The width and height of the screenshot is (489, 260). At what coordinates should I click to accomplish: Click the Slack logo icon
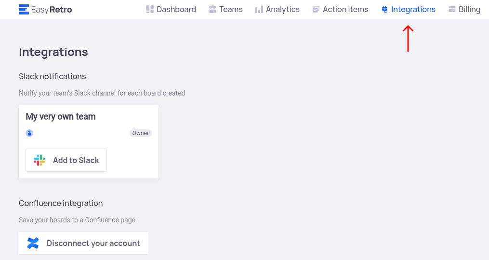pyautogui.click(x=40, y=160)
